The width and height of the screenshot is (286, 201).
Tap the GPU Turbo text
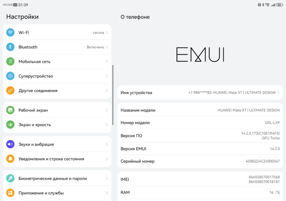pyautogui.click(x=271, y=138)
